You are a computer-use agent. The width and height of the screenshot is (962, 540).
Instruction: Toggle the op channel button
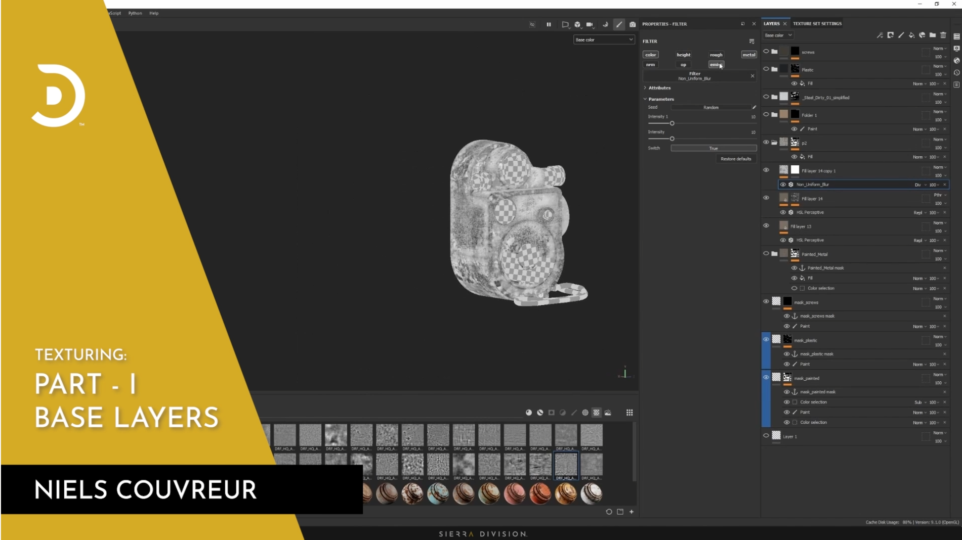[684, 65]
